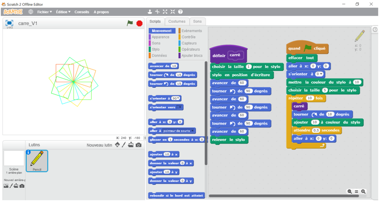Switch the stage to full screen mode

(x=10, y=23)
